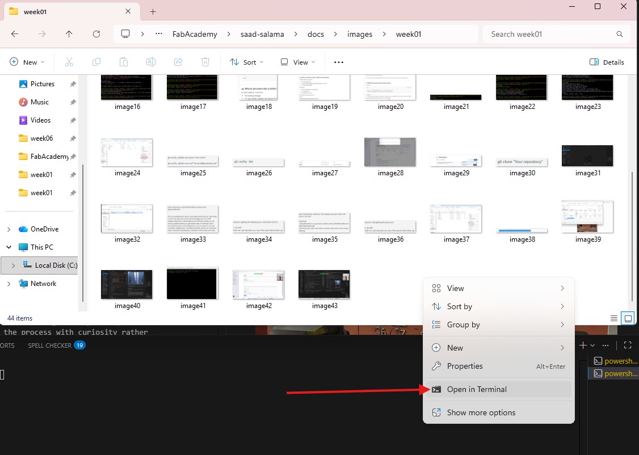Select Network in the navigation pane

[x=43, y=284]
